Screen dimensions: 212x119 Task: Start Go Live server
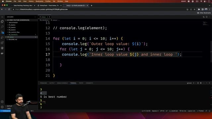(x=183, y=111)
